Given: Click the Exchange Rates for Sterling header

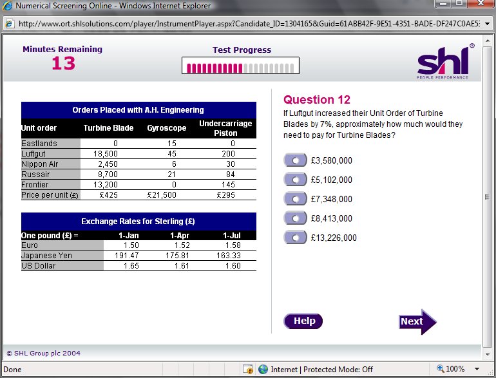Looking at the screenshot, I should [x=138, y=221].
